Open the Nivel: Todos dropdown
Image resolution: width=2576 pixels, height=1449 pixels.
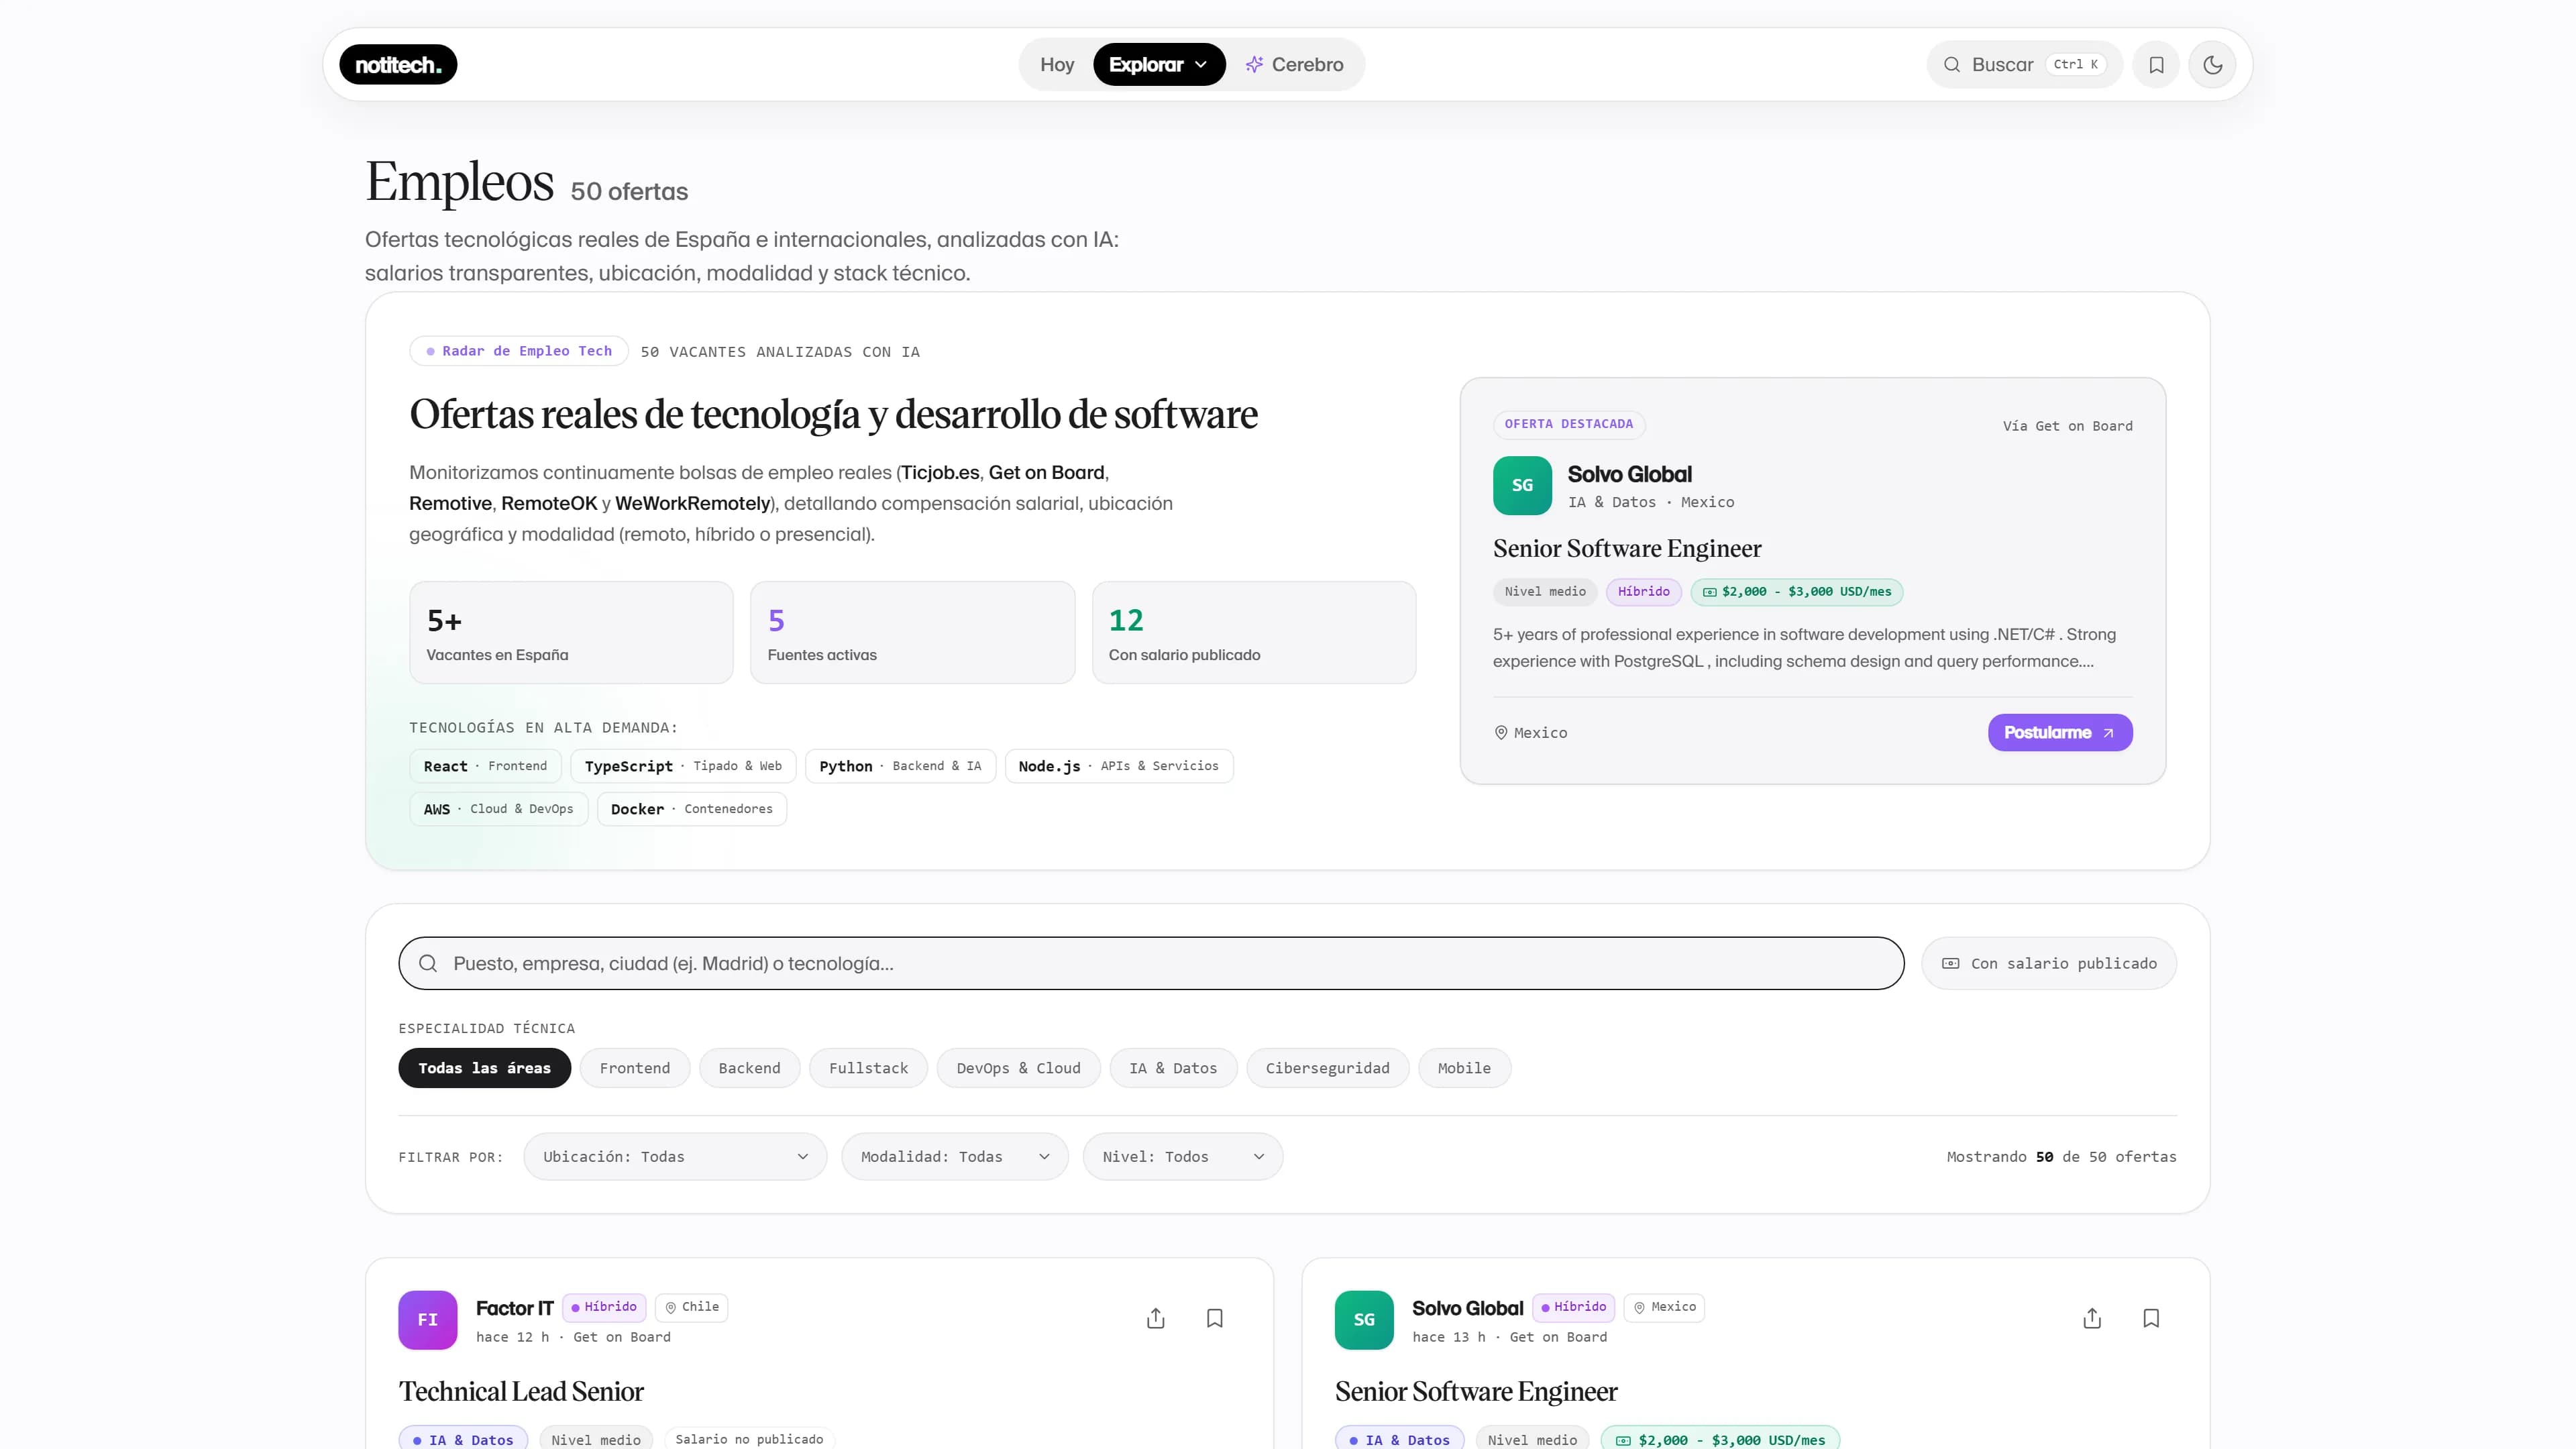click(x=1183, y=1156)
